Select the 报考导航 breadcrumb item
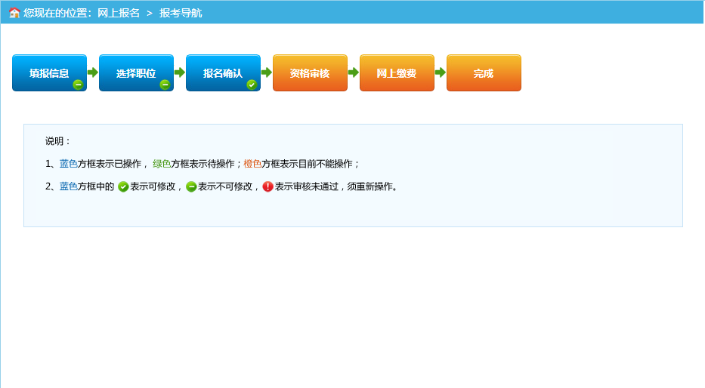 click(181, 13)
